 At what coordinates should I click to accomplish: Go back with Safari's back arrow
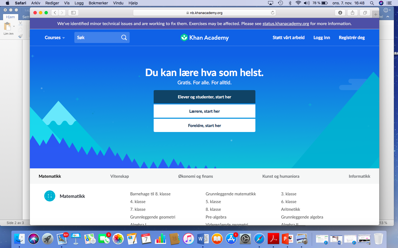(x=55, y=13)
